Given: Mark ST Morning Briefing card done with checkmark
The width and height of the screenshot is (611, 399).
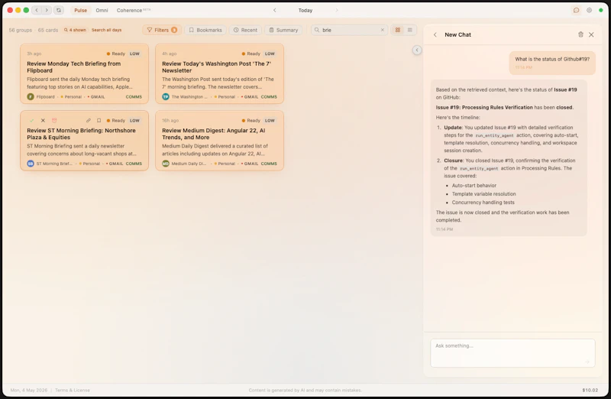Looking at the screenshot, I should point(31,121).
